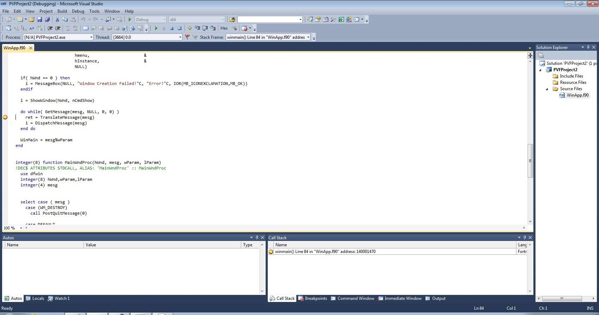
Task: Click the Find in Files icon
Action: tap(232, 20)
